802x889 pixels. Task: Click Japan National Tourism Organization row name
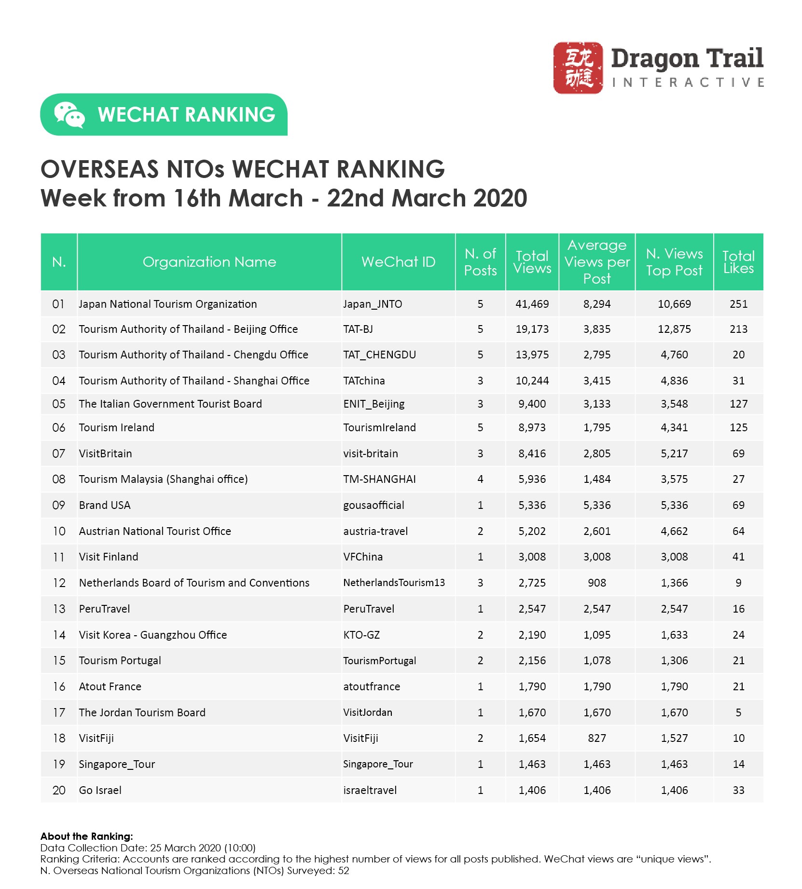click(x=167, y=304)
